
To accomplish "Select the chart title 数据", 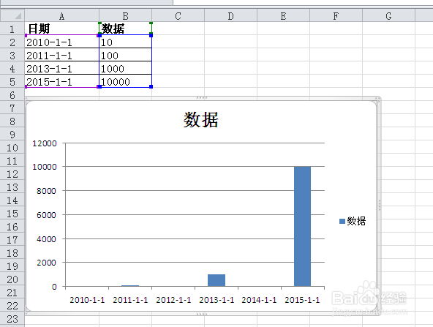I will coord(200,120).
